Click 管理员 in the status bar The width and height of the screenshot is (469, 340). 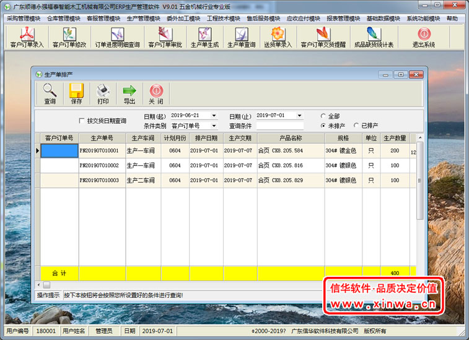104,331
